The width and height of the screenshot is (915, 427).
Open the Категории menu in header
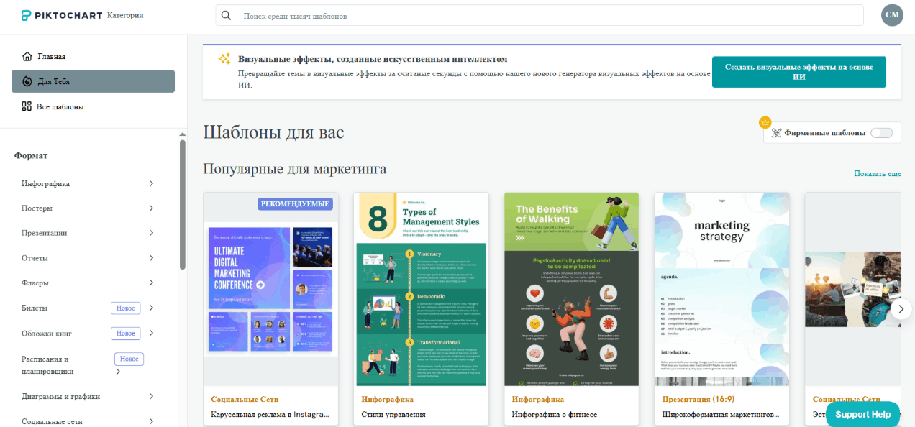pos(125,15)
